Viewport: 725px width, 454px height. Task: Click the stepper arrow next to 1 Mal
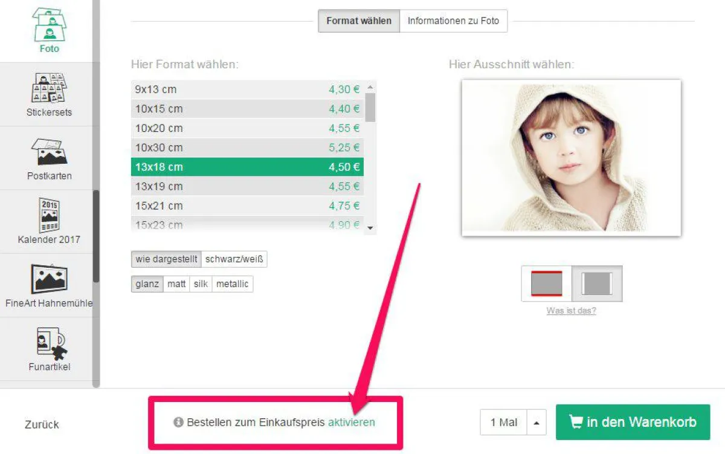535,422
